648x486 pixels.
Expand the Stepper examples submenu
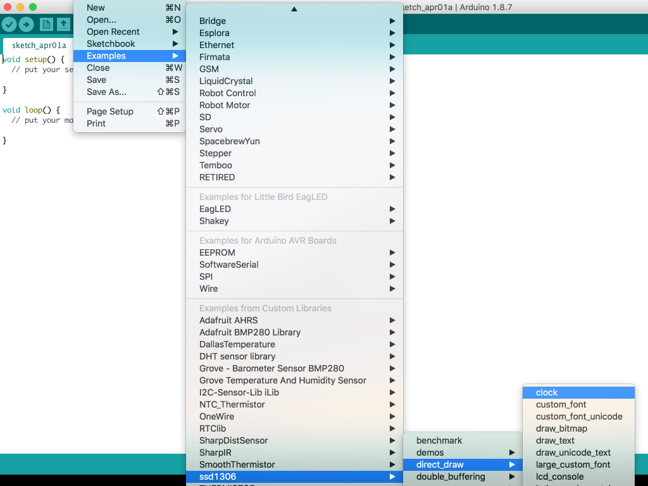[295, 153]
